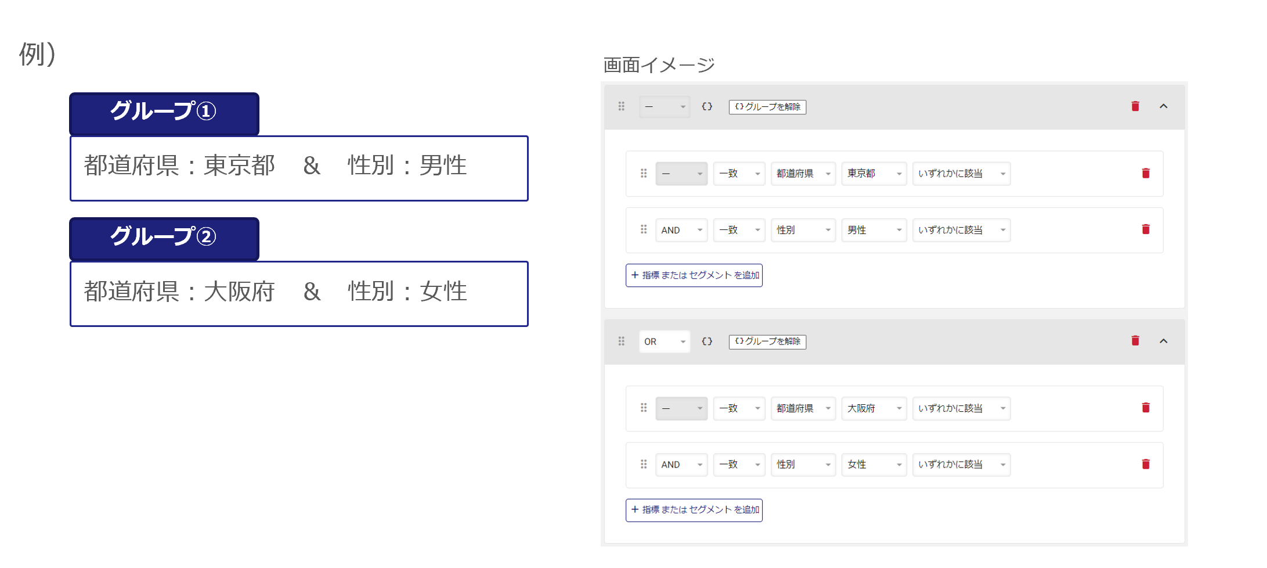Click 指標またはセグメントを追加 in second group
This screenshot has width=1267, height=568.
click(694, 510)
